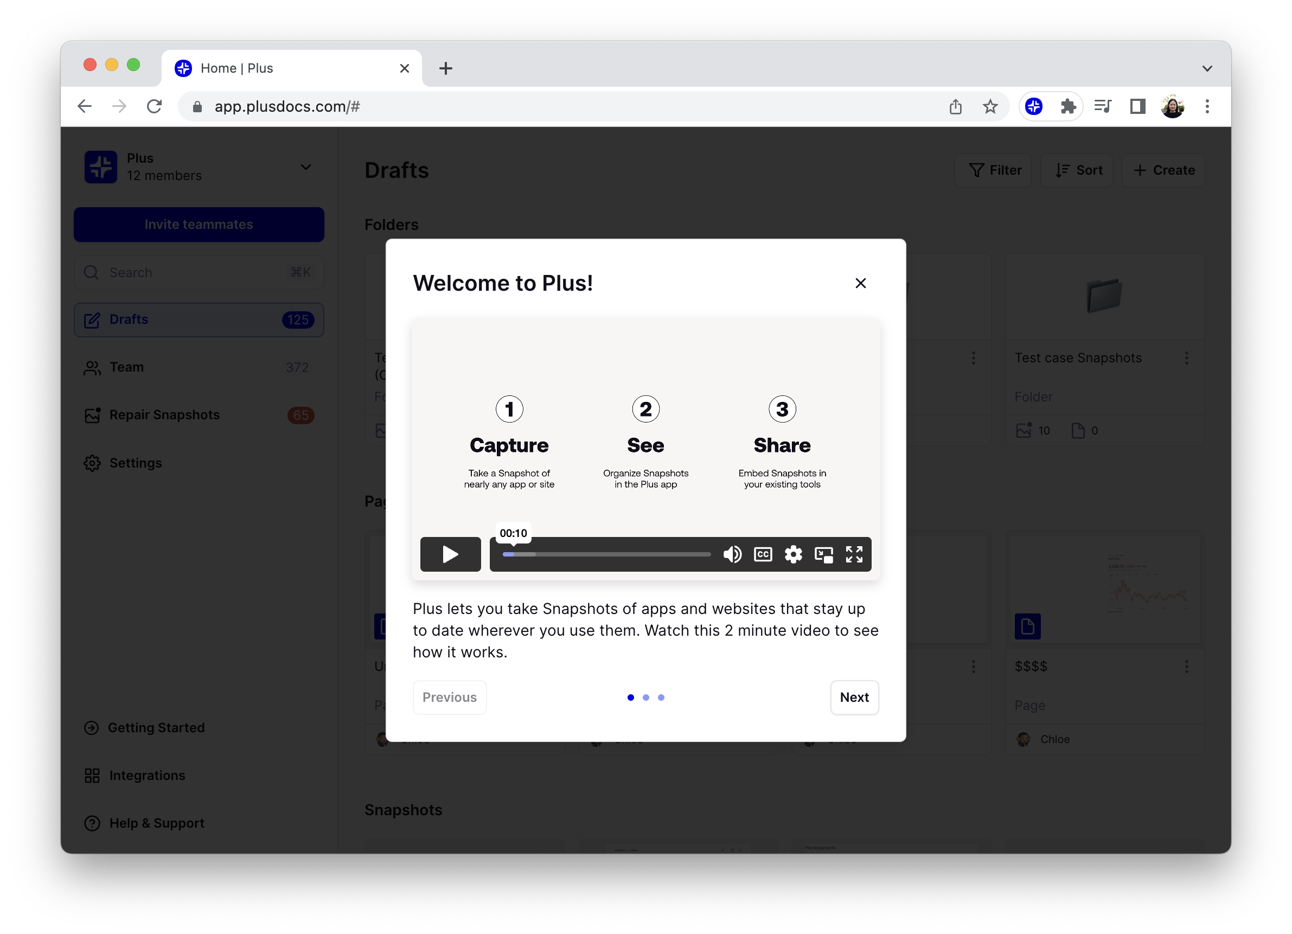Open Drafts in the sidebar
The height and width of the screenshot is (934, 1292).
199,319
